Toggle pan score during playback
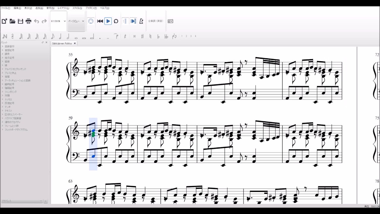This screenshot has width=380, height=214. pos(133,21)
